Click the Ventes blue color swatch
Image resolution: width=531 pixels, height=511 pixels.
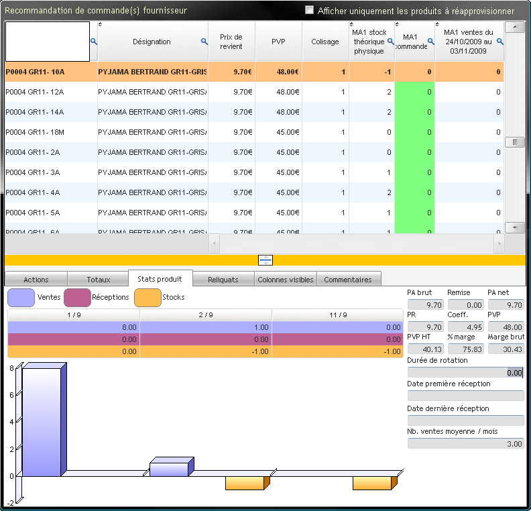pyautogui.click(x=21, y=297)
